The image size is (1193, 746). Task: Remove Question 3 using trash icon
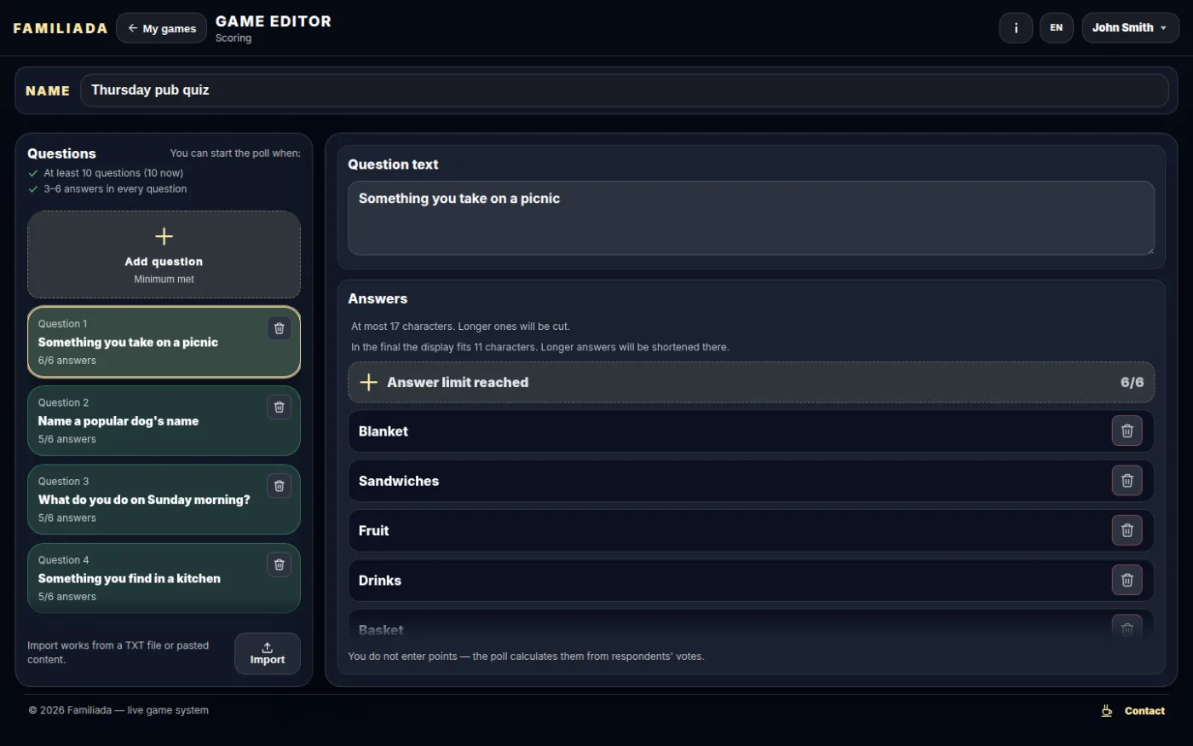point(279,486)
